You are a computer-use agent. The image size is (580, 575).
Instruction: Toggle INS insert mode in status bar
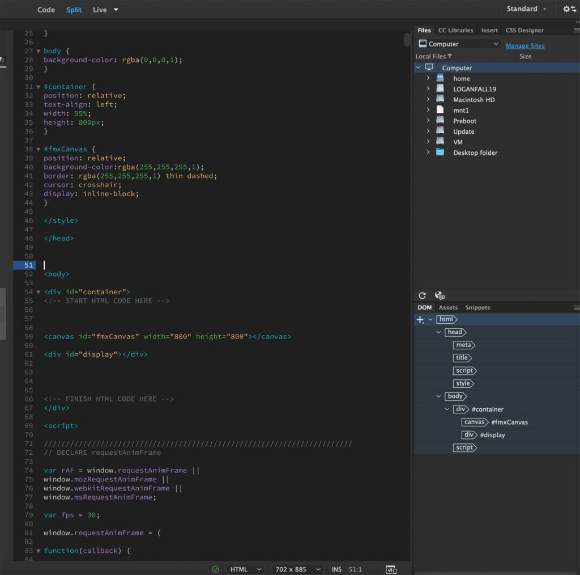point(336,569)
